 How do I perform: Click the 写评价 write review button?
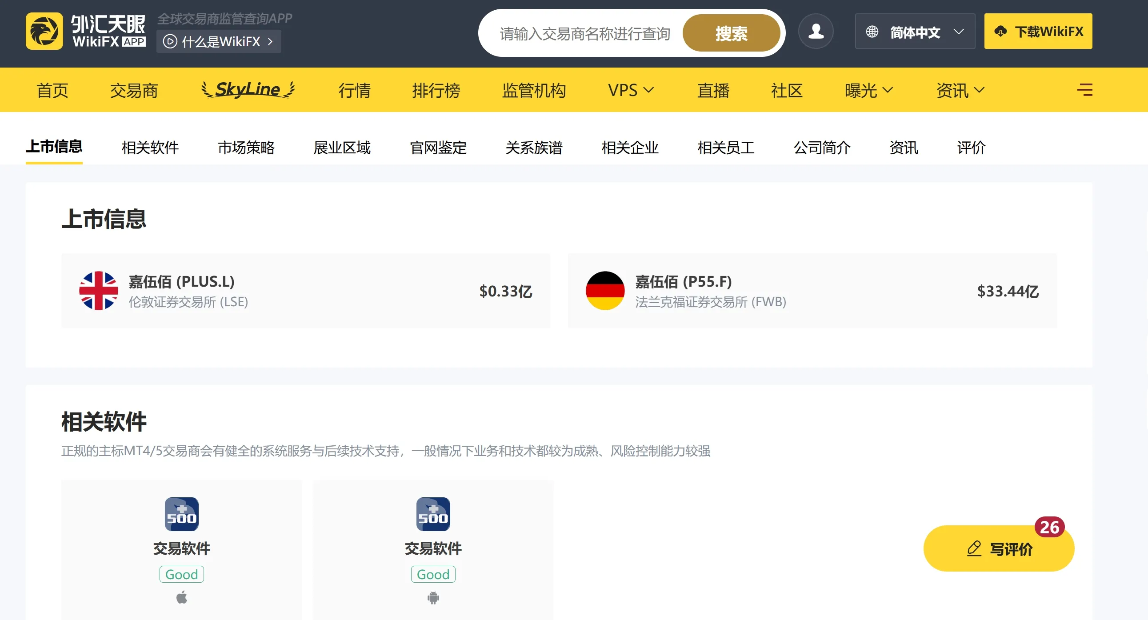tap(999, 549)
